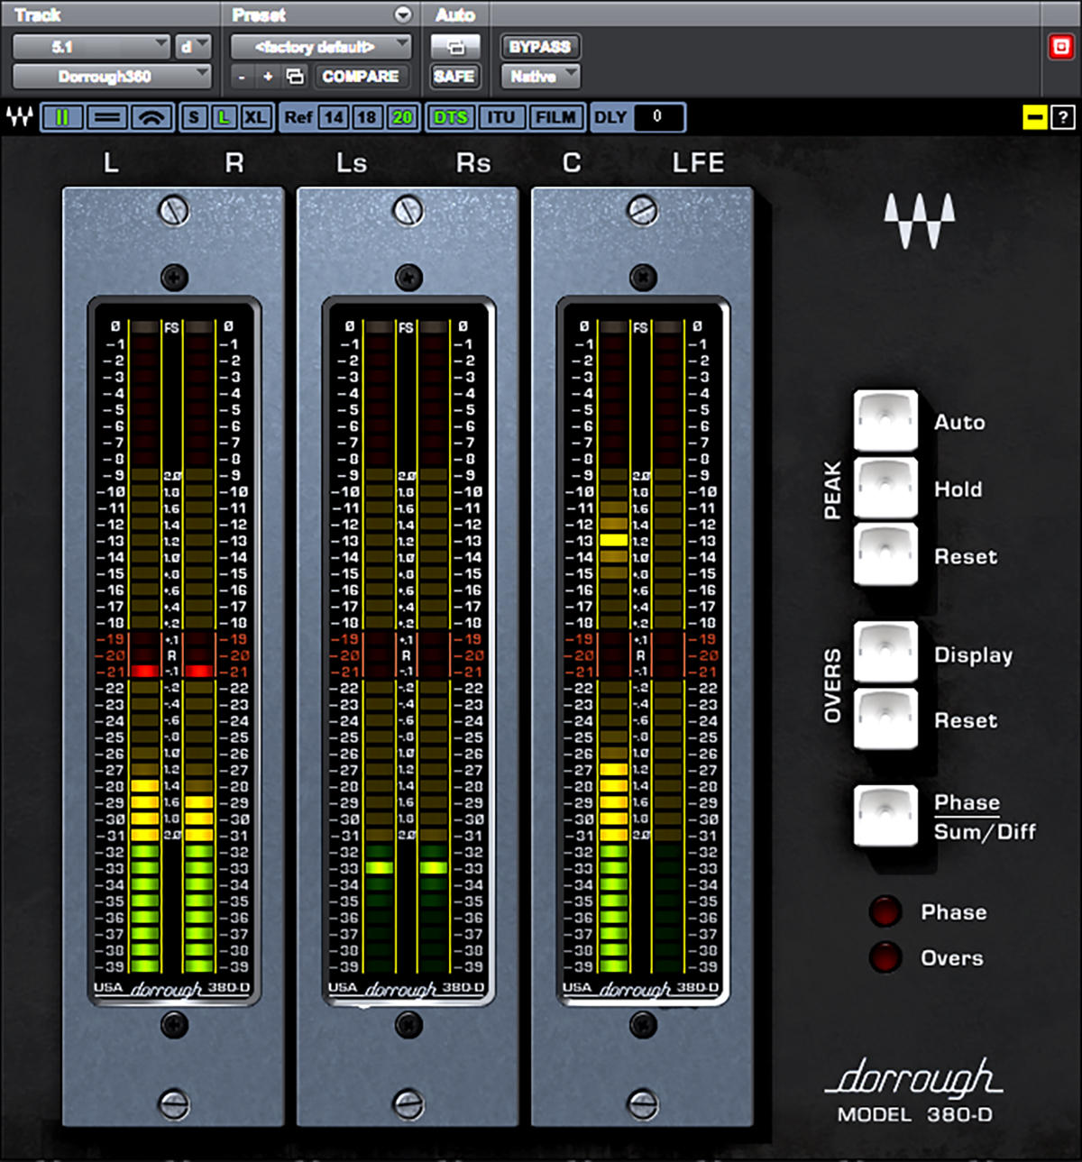Click the C/LFE Dorrough meter display
The height and width of the screenshot is (1162, 1082).
click(x=643, y=651)
